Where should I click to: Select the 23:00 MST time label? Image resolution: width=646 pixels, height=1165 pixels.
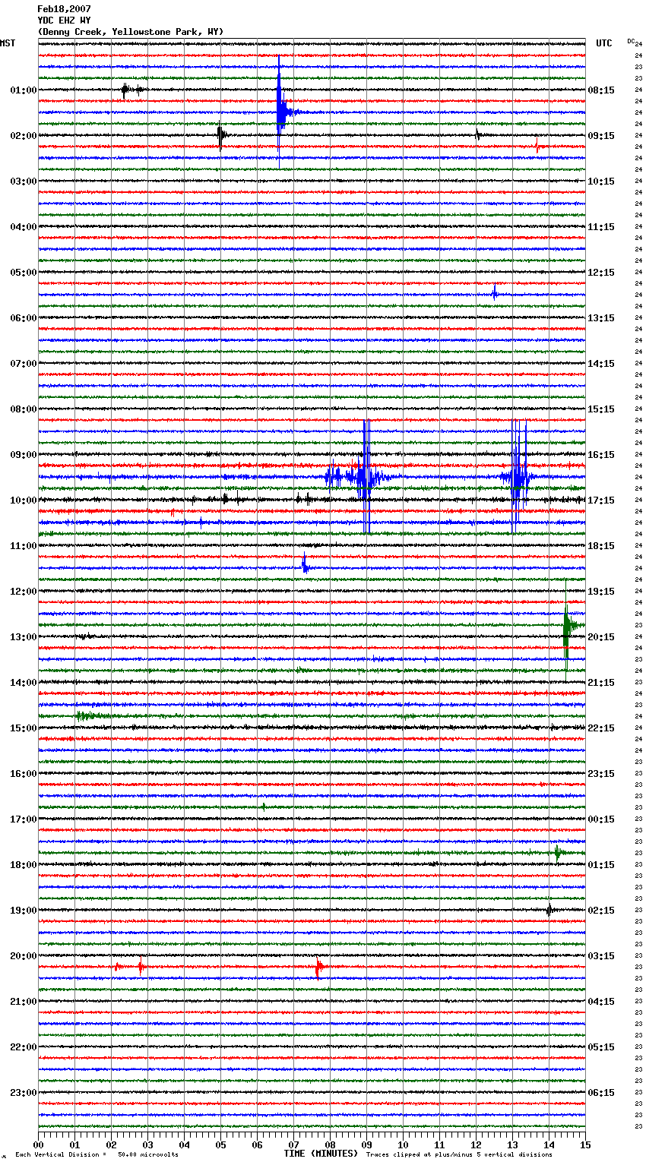(x=24, y=1093)
